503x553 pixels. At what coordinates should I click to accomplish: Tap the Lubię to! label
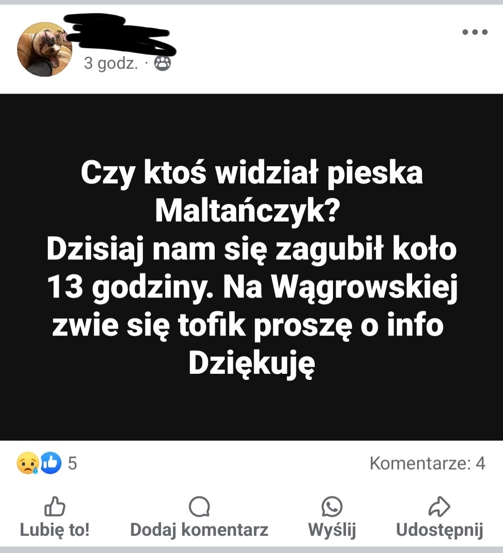click(x=54, y=530)
